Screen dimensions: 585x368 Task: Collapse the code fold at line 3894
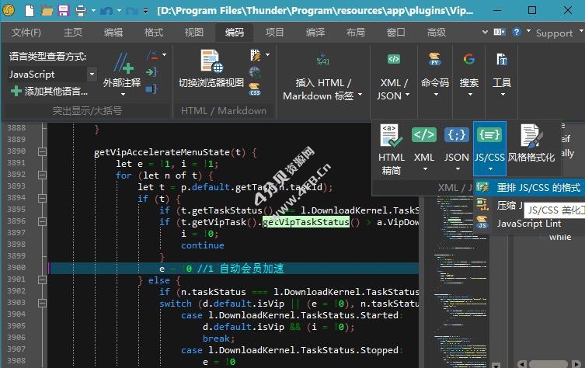42,198
